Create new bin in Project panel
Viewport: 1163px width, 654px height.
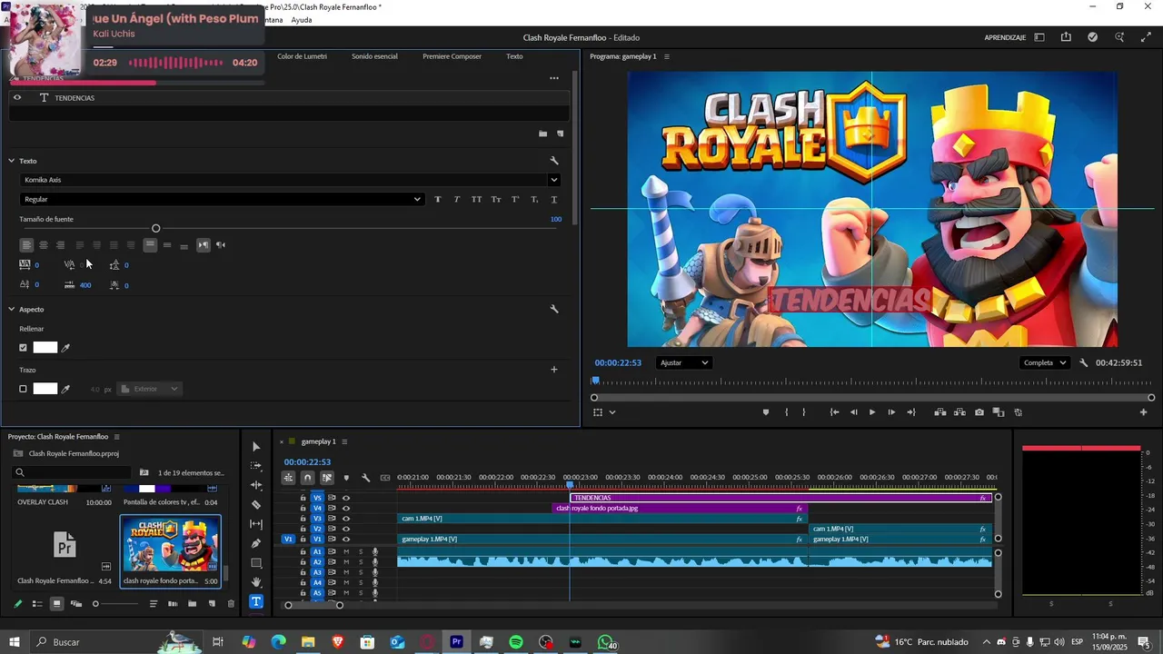click(x=192, y=604)
